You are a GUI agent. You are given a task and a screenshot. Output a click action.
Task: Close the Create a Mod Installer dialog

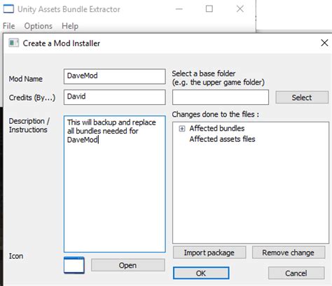pos(324,43)
